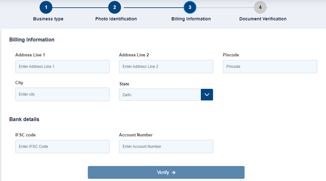
Task: Click the arrow icon on Verify
Action: coord(174,172)
